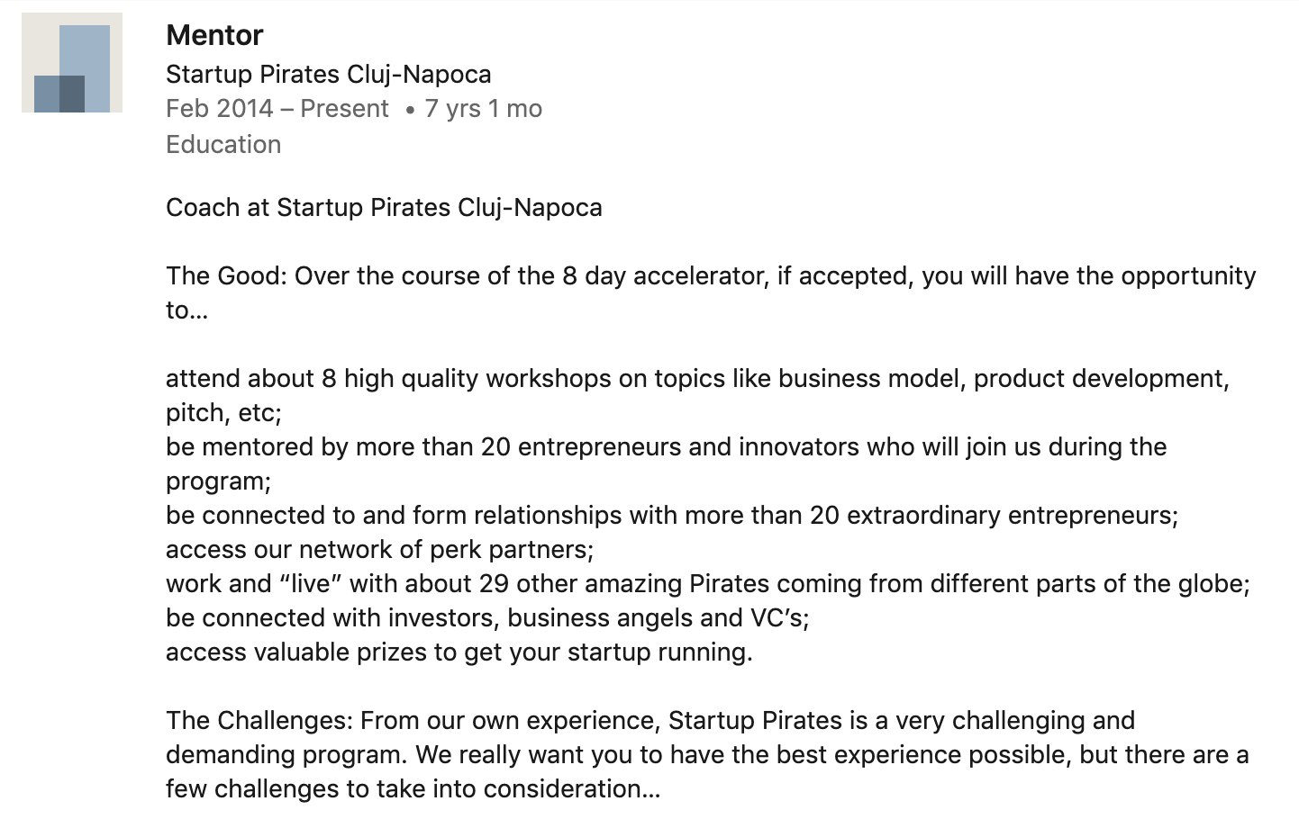Click the "The Challenges:" paragraph opening

pyautogui.click(x=259, y=720)
